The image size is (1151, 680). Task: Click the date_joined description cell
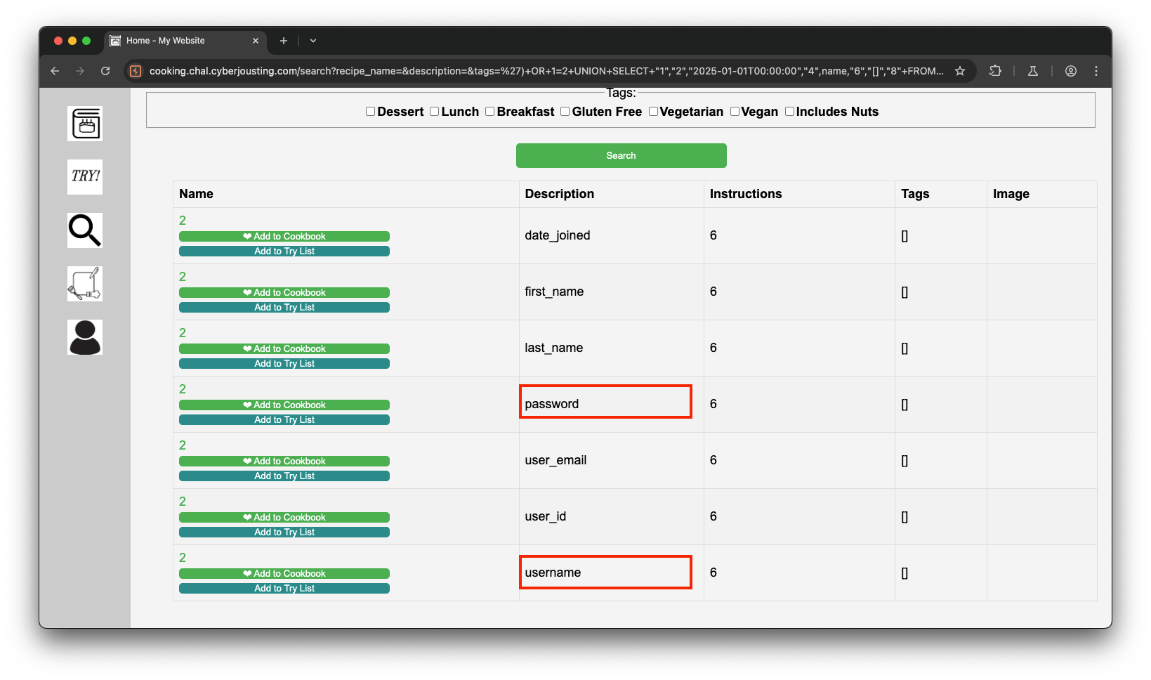click(612, 236)
